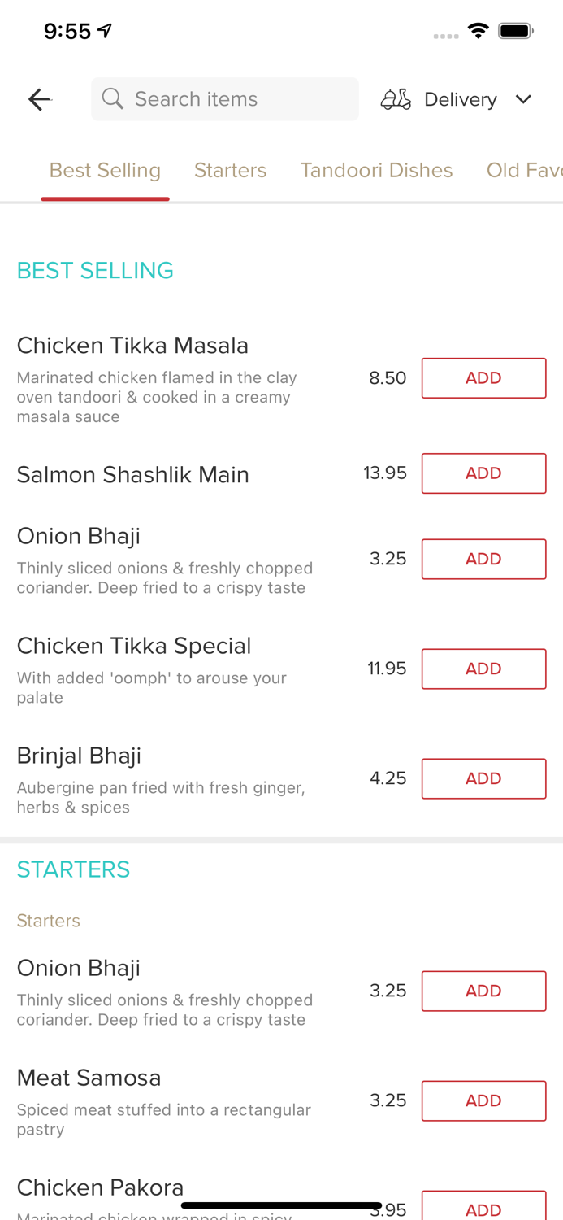This screenshot has height=1220, width=563.
Task: Add Onion Bhaji from Best Selling
Action: pos(483,559)
